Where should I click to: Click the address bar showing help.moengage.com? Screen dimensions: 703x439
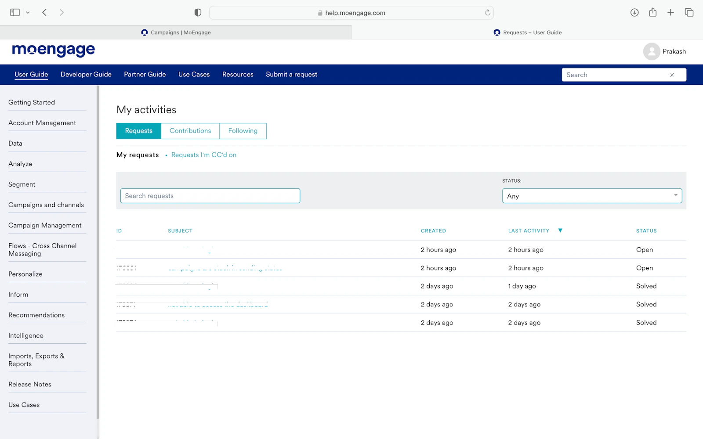(x=351, y=13)
